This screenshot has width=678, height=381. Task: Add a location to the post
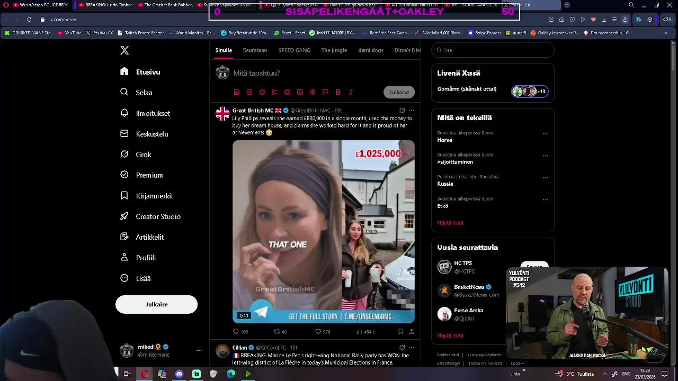coord(313,92)
